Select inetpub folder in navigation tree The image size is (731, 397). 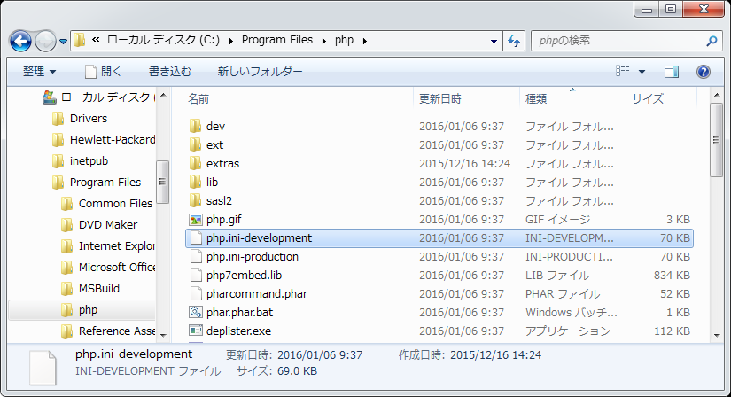[x=89, y=161]
